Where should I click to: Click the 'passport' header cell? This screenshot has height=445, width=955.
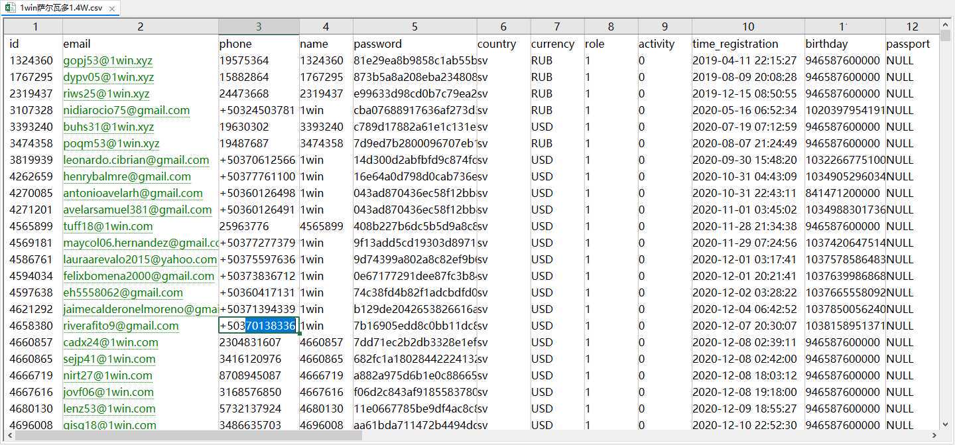tap(913, 44)
